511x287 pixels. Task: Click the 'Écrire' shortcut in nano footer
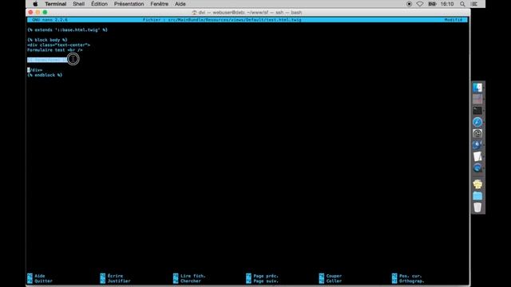(x=115, y=276)
